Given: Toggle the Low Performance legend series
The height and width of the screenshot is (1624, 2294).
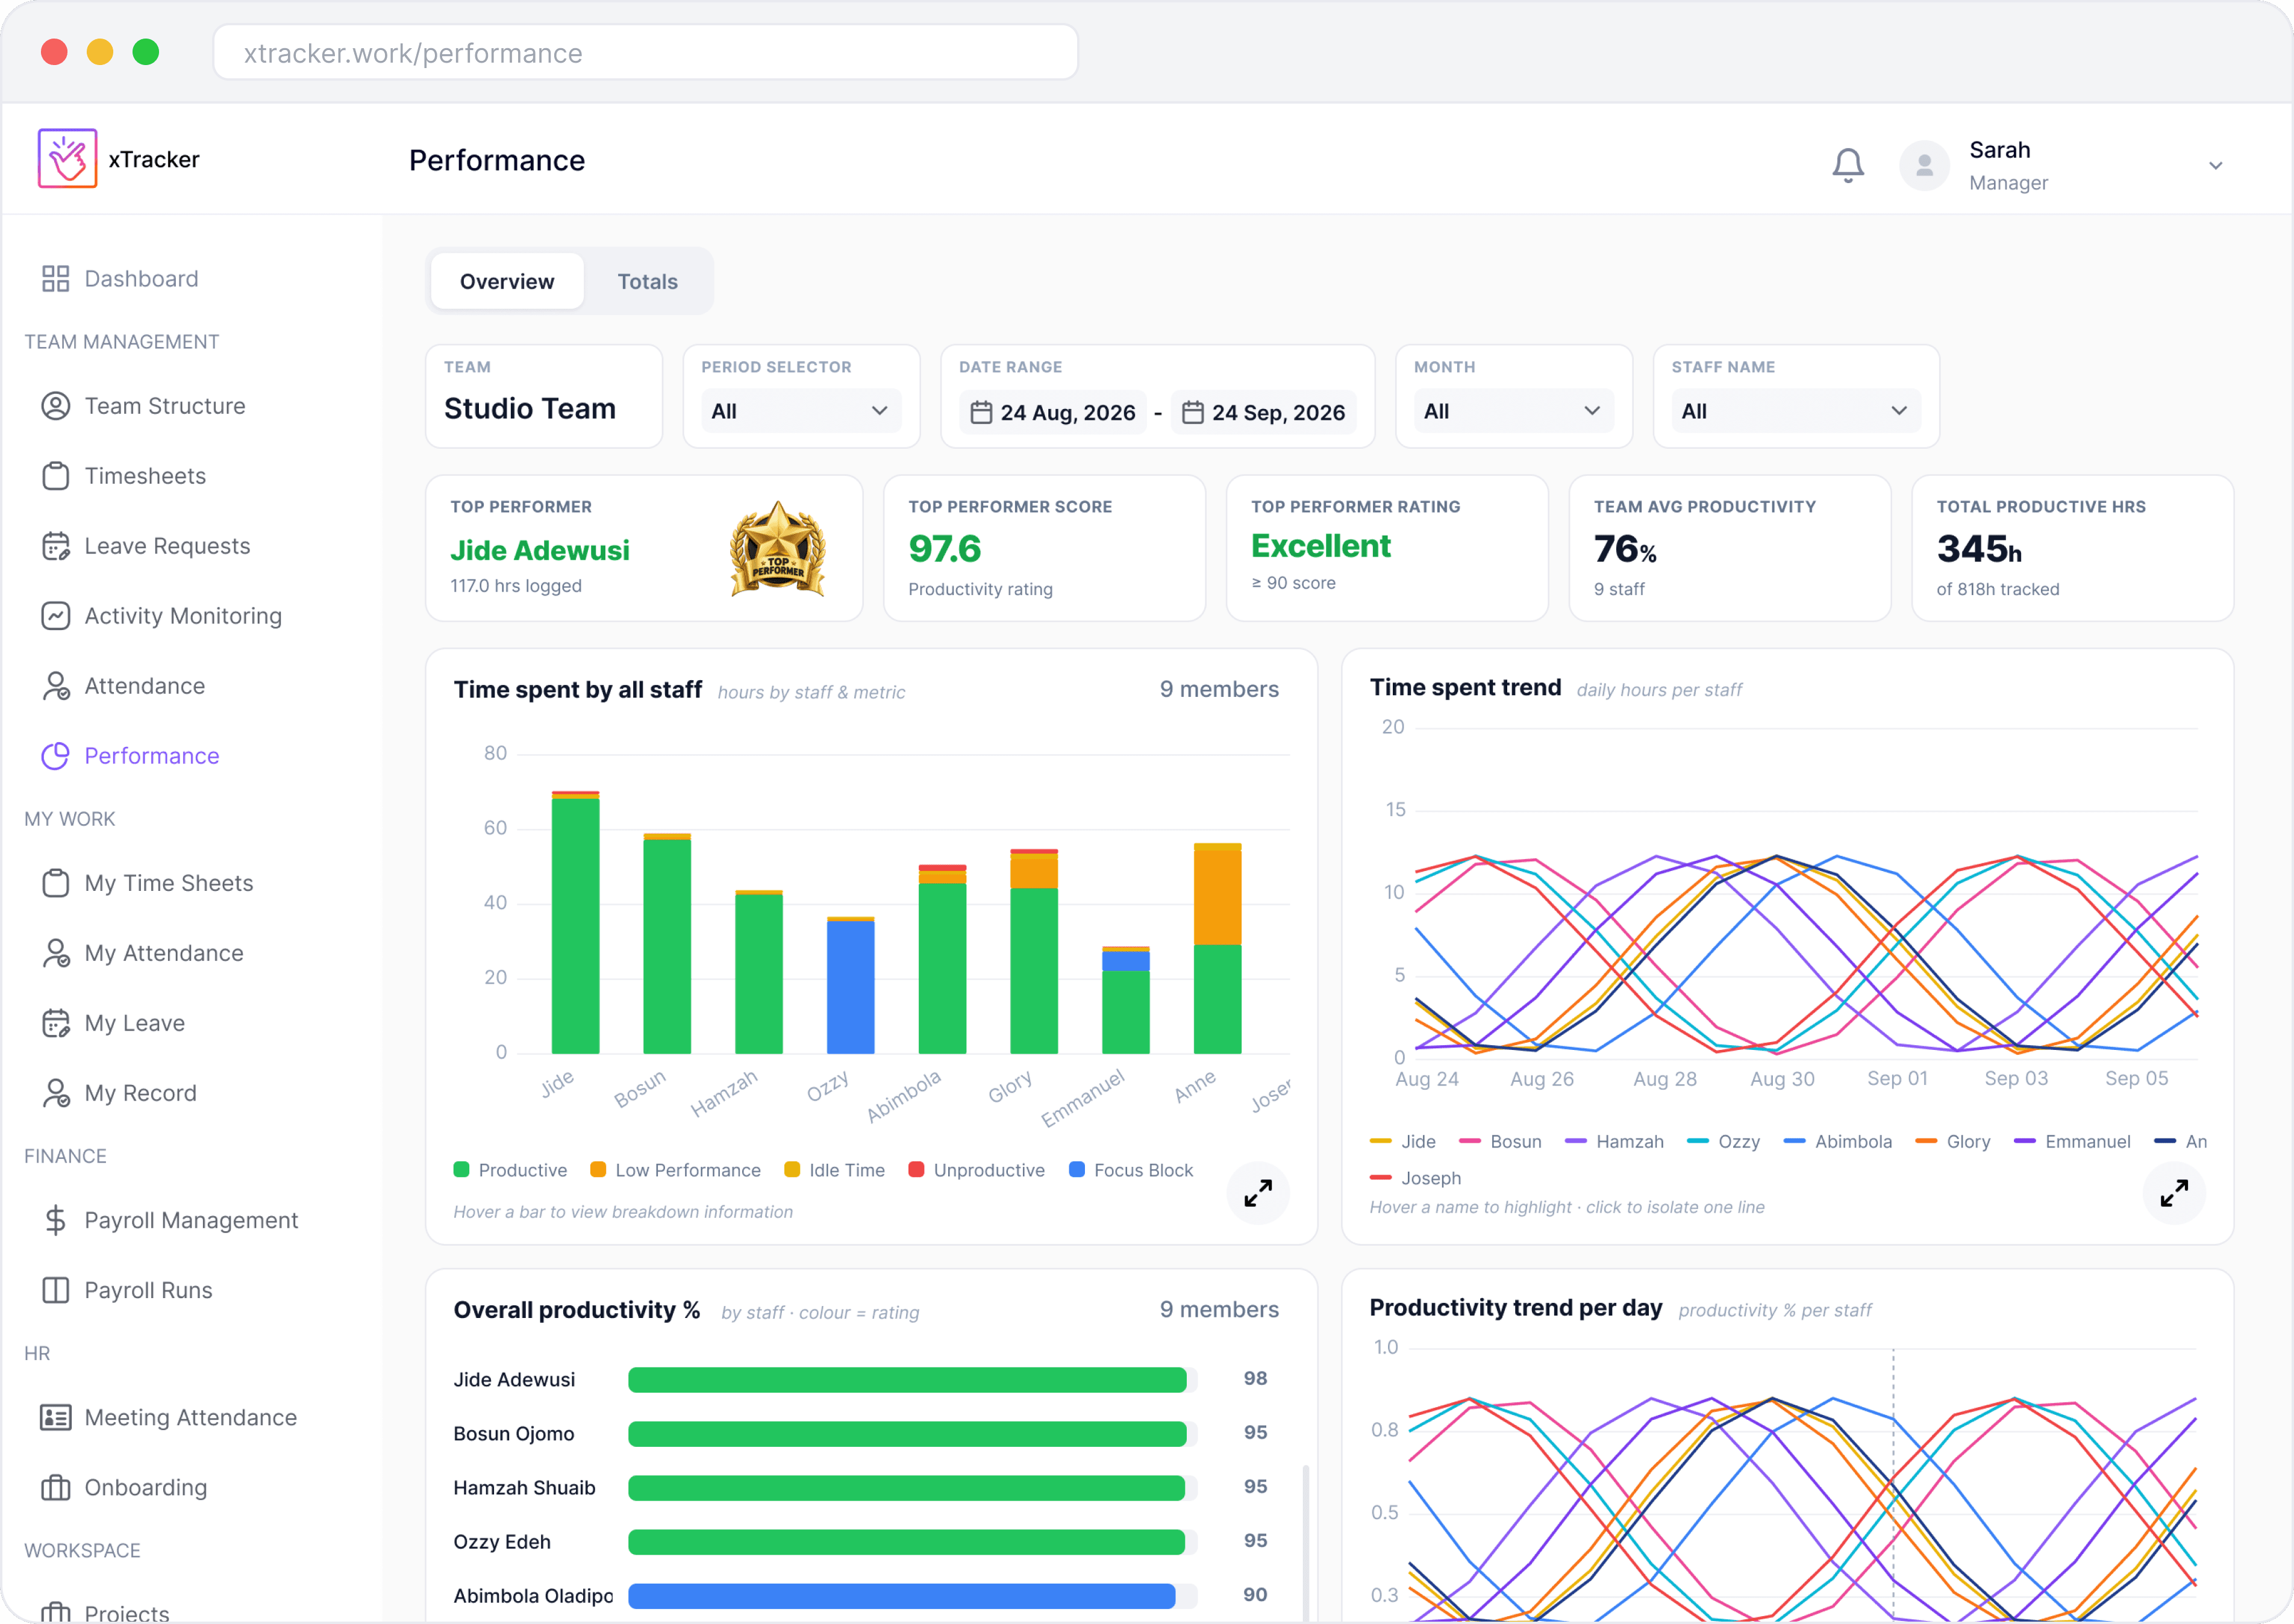Looking at the screenshot, I should point(675,1170).
